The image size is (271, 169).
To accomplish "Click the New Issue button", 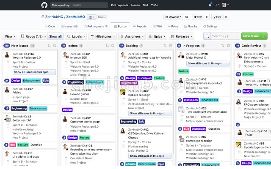I will tap(251, 36).
